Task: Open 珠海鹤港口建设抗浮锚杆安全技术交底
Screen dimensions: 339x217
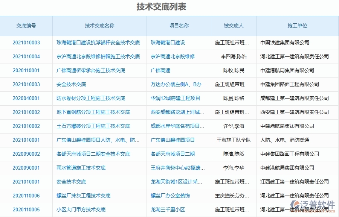Action: coord(99,42)
